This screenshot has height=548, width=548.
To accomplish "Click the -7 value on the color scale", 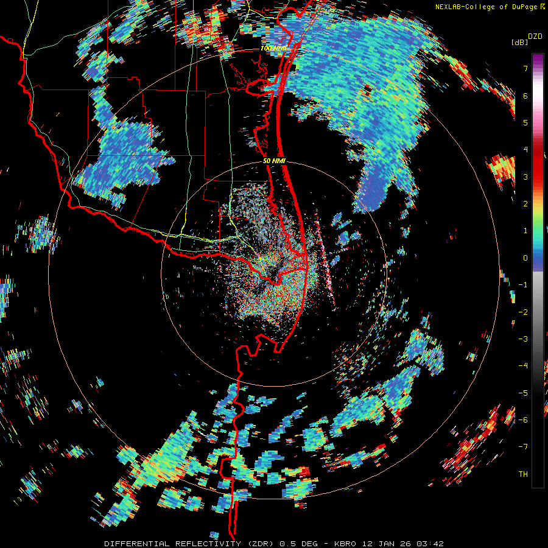I will [523, 447].
